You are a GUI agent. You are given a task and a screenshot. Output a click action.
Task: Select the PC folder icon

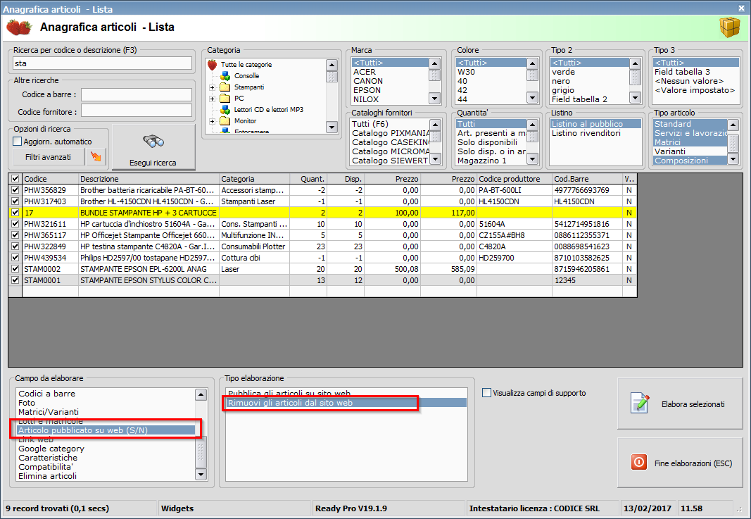pyautogui.click(x=225, y=99)
